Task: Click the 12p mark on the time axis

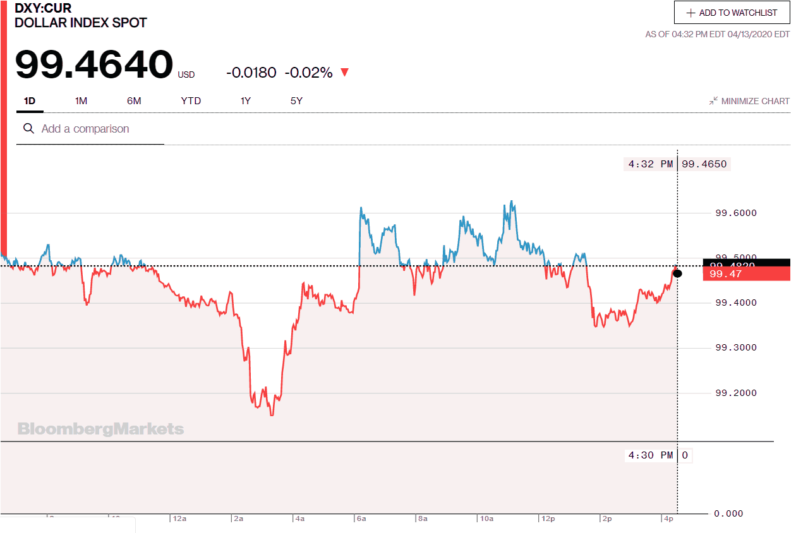Action: pos(547,518)
